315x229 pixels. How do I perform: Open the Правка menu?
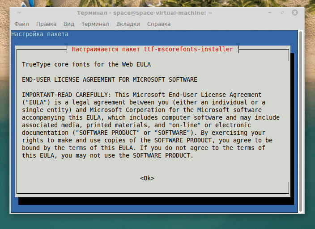tap(46, 24)
